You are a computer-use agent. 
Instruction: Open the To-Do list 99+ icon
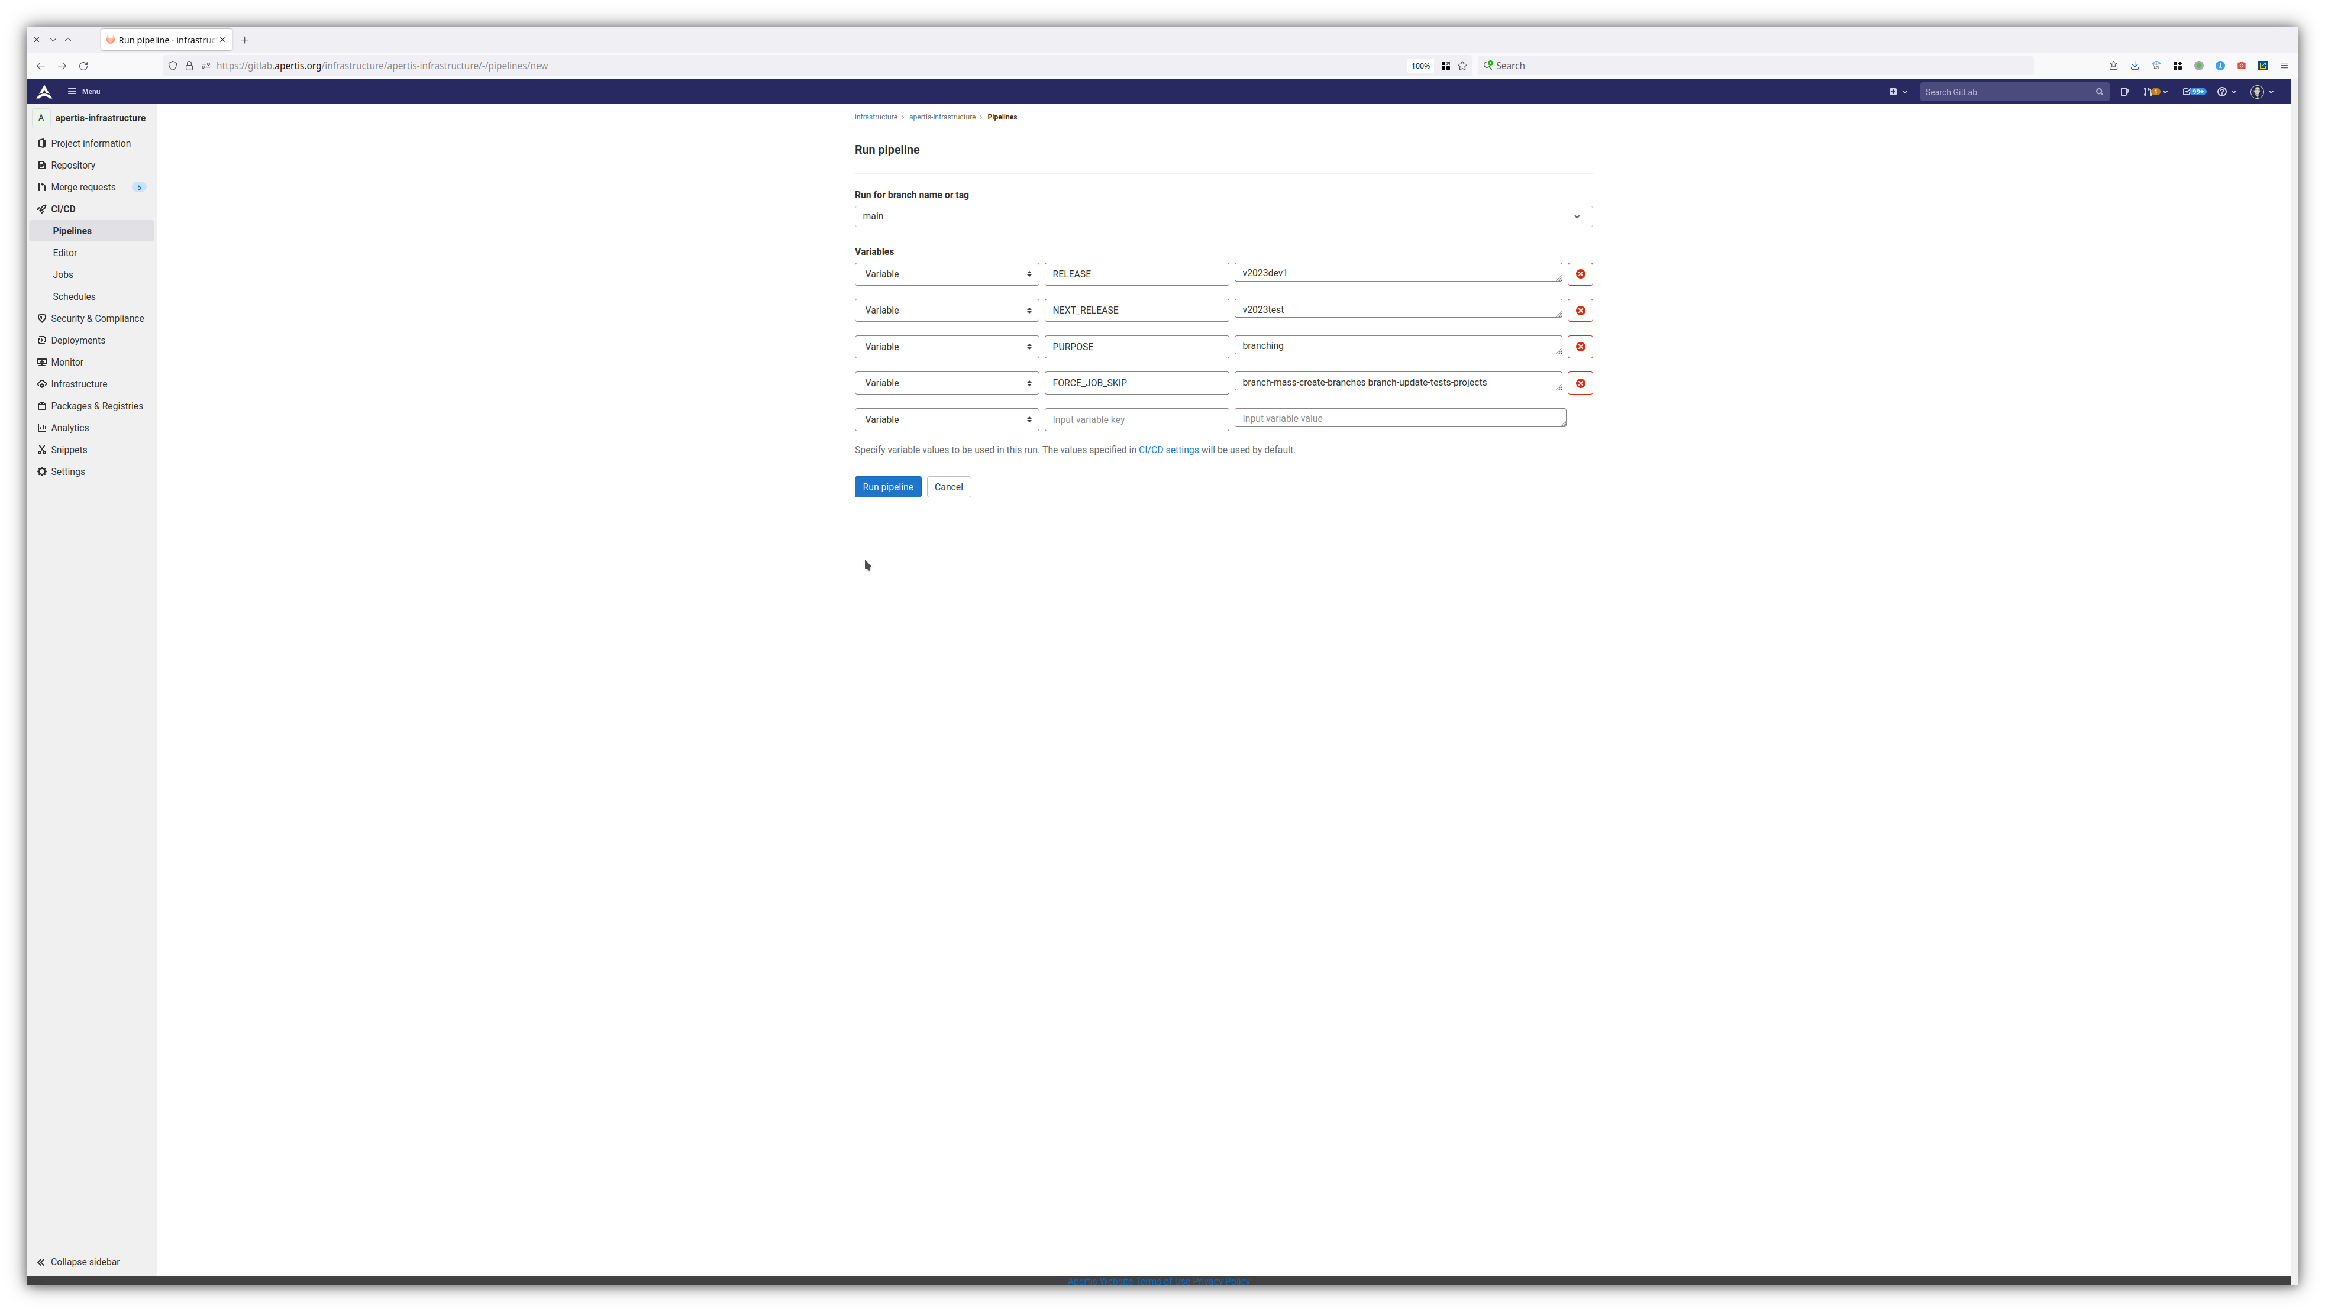click(x=2193, y=92)
